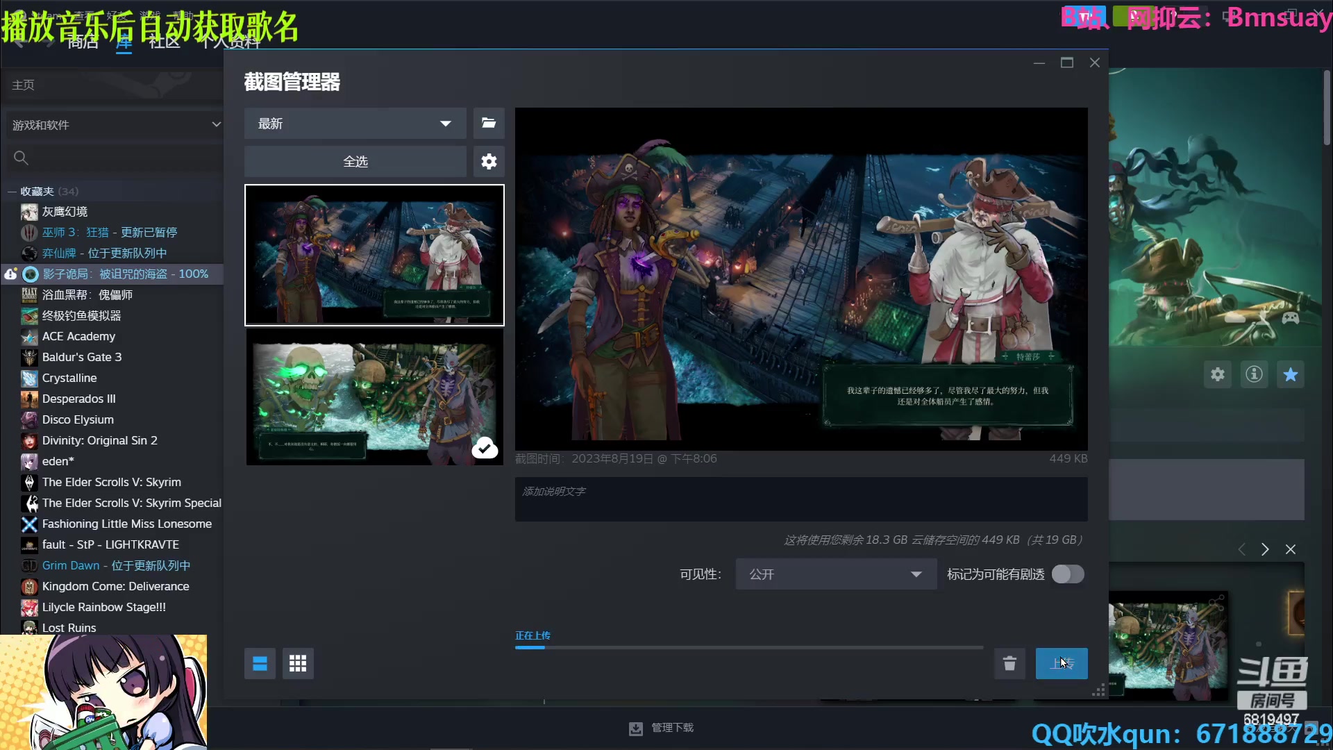Open the 商店 tab
The image size is (1333, 750).
tap(83, 42)
